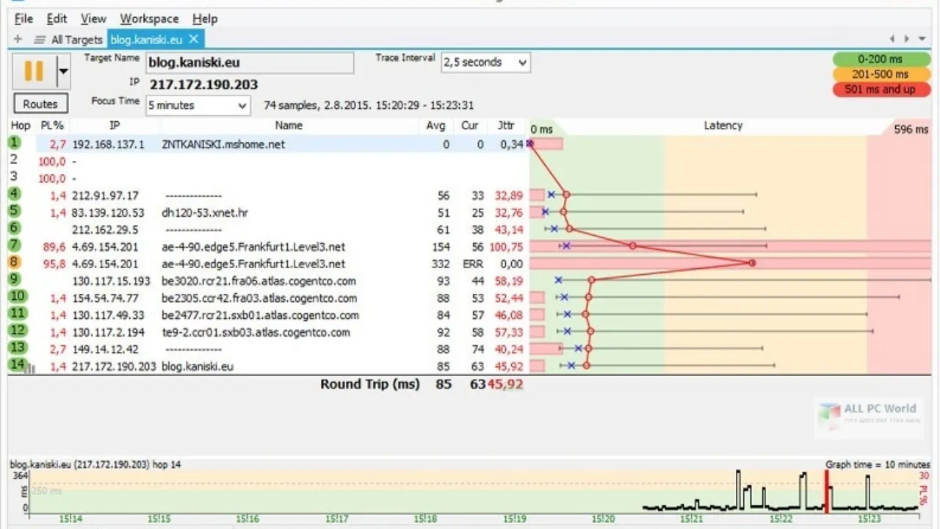Click the hop 14 timeline graph icon
The image size is (940, 529).
pyautogui.click(x=31, y=368)
